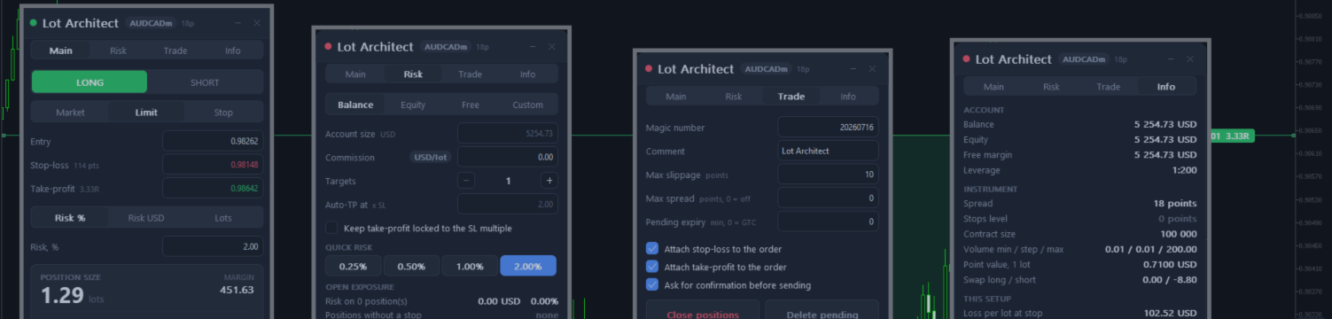Minimize the Lot Architect panel showing Risk tab
Image resolution: width=1332 pixels, height=319 pixels.
[532, 47]
